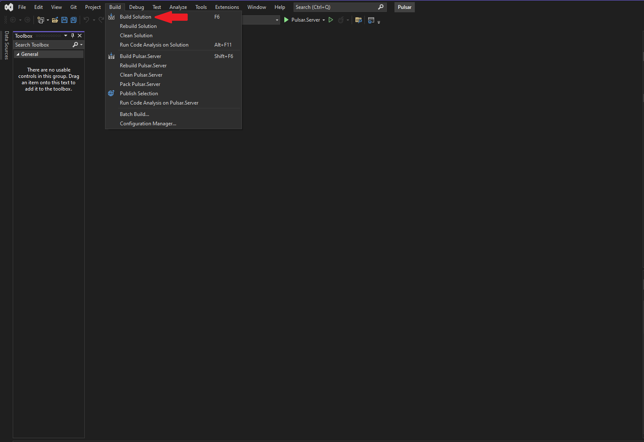
Task: Open the File menu
Action: tap(22, 7)
